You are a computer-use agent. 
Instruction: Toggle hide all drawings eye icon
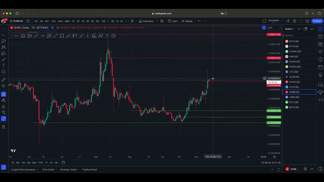coord(4,112)
